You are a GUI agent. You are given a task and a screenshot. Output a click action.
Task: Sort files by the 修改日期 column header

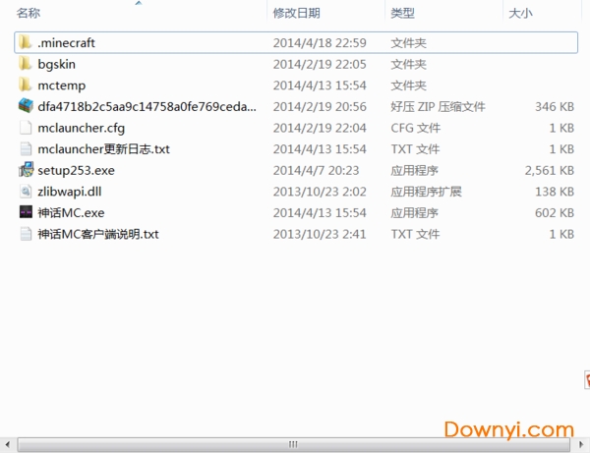[x=296, y=13]
